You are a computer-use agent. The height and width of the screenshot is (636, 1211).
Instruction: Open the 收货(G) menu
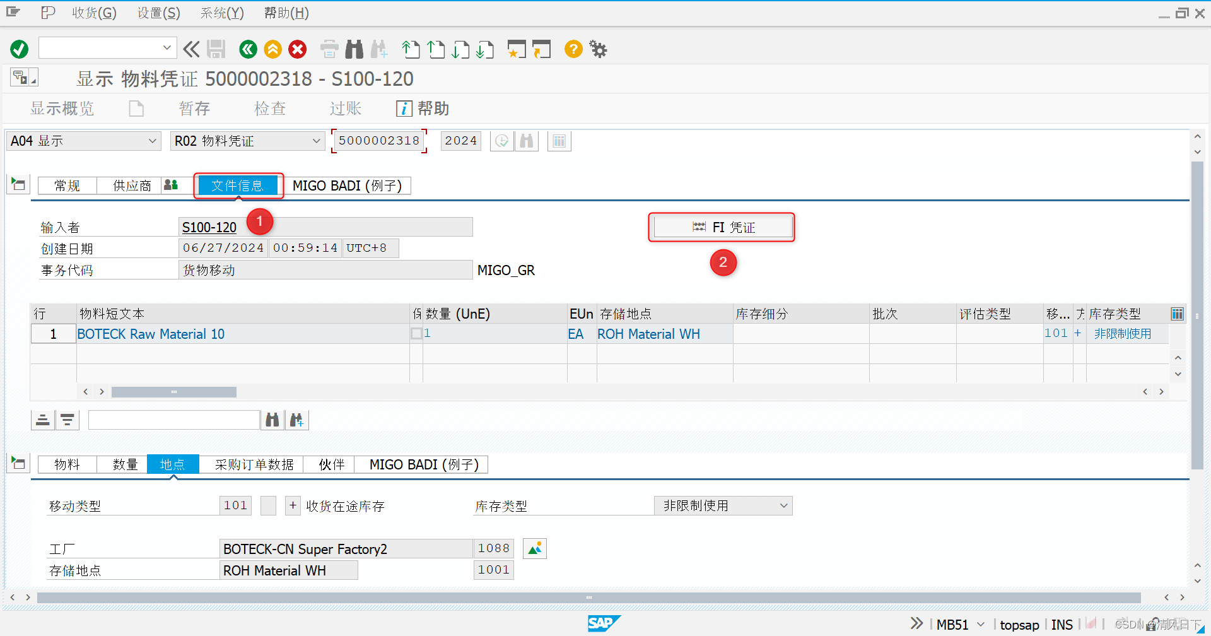[94, 13]
